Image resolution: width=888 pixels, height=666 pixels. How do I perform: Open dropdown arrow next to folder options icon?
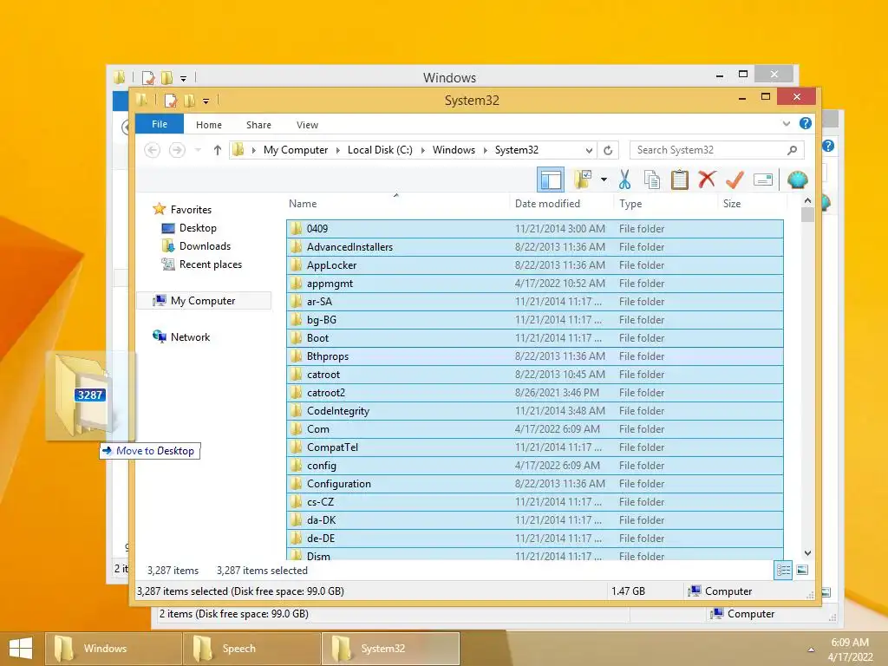pyautogui.click(x=604, y=180)
